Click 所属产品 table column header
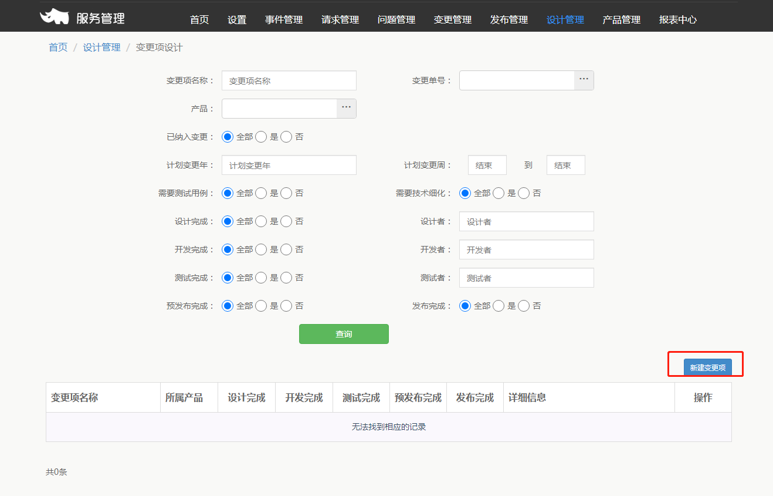The width and height of the screenshot is (773, 496). pyautogui.click(x=189, y=397)
